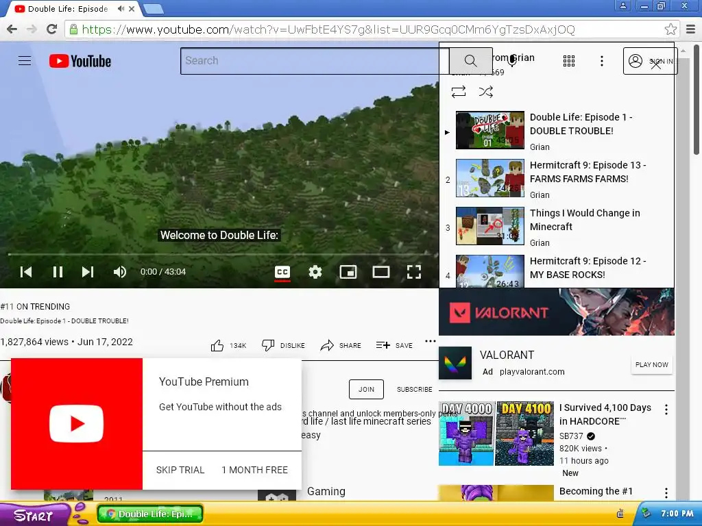Screen dimensions: 702x526
Task: Click the SIGN IN button
Action: click(650, 61)
